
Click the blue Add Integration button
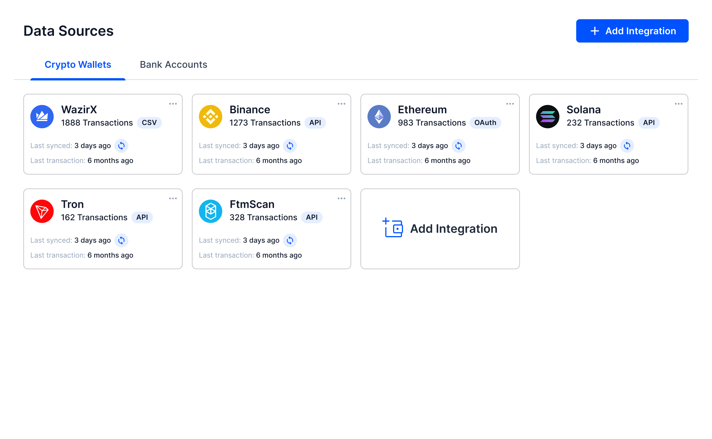[632, 31]
